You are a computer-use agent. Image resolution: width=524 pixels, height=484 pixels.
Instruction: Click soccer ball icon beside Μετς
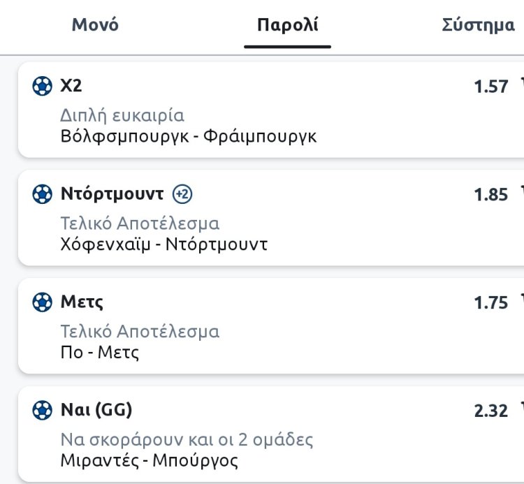click(x=42, y=302)
